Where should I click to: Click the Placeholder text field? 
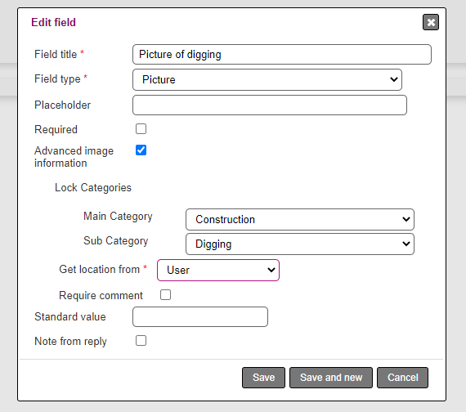[270, 105]
